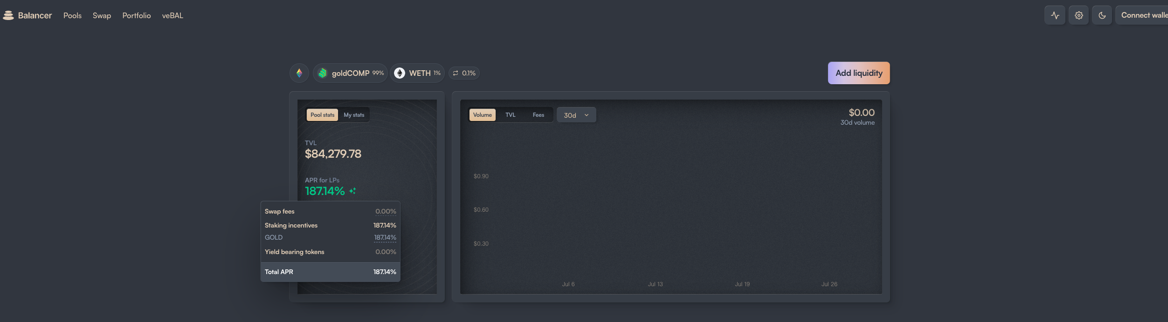Click the swap fee arrows icon
The image size is (1168, 322).
coord(456,73)
